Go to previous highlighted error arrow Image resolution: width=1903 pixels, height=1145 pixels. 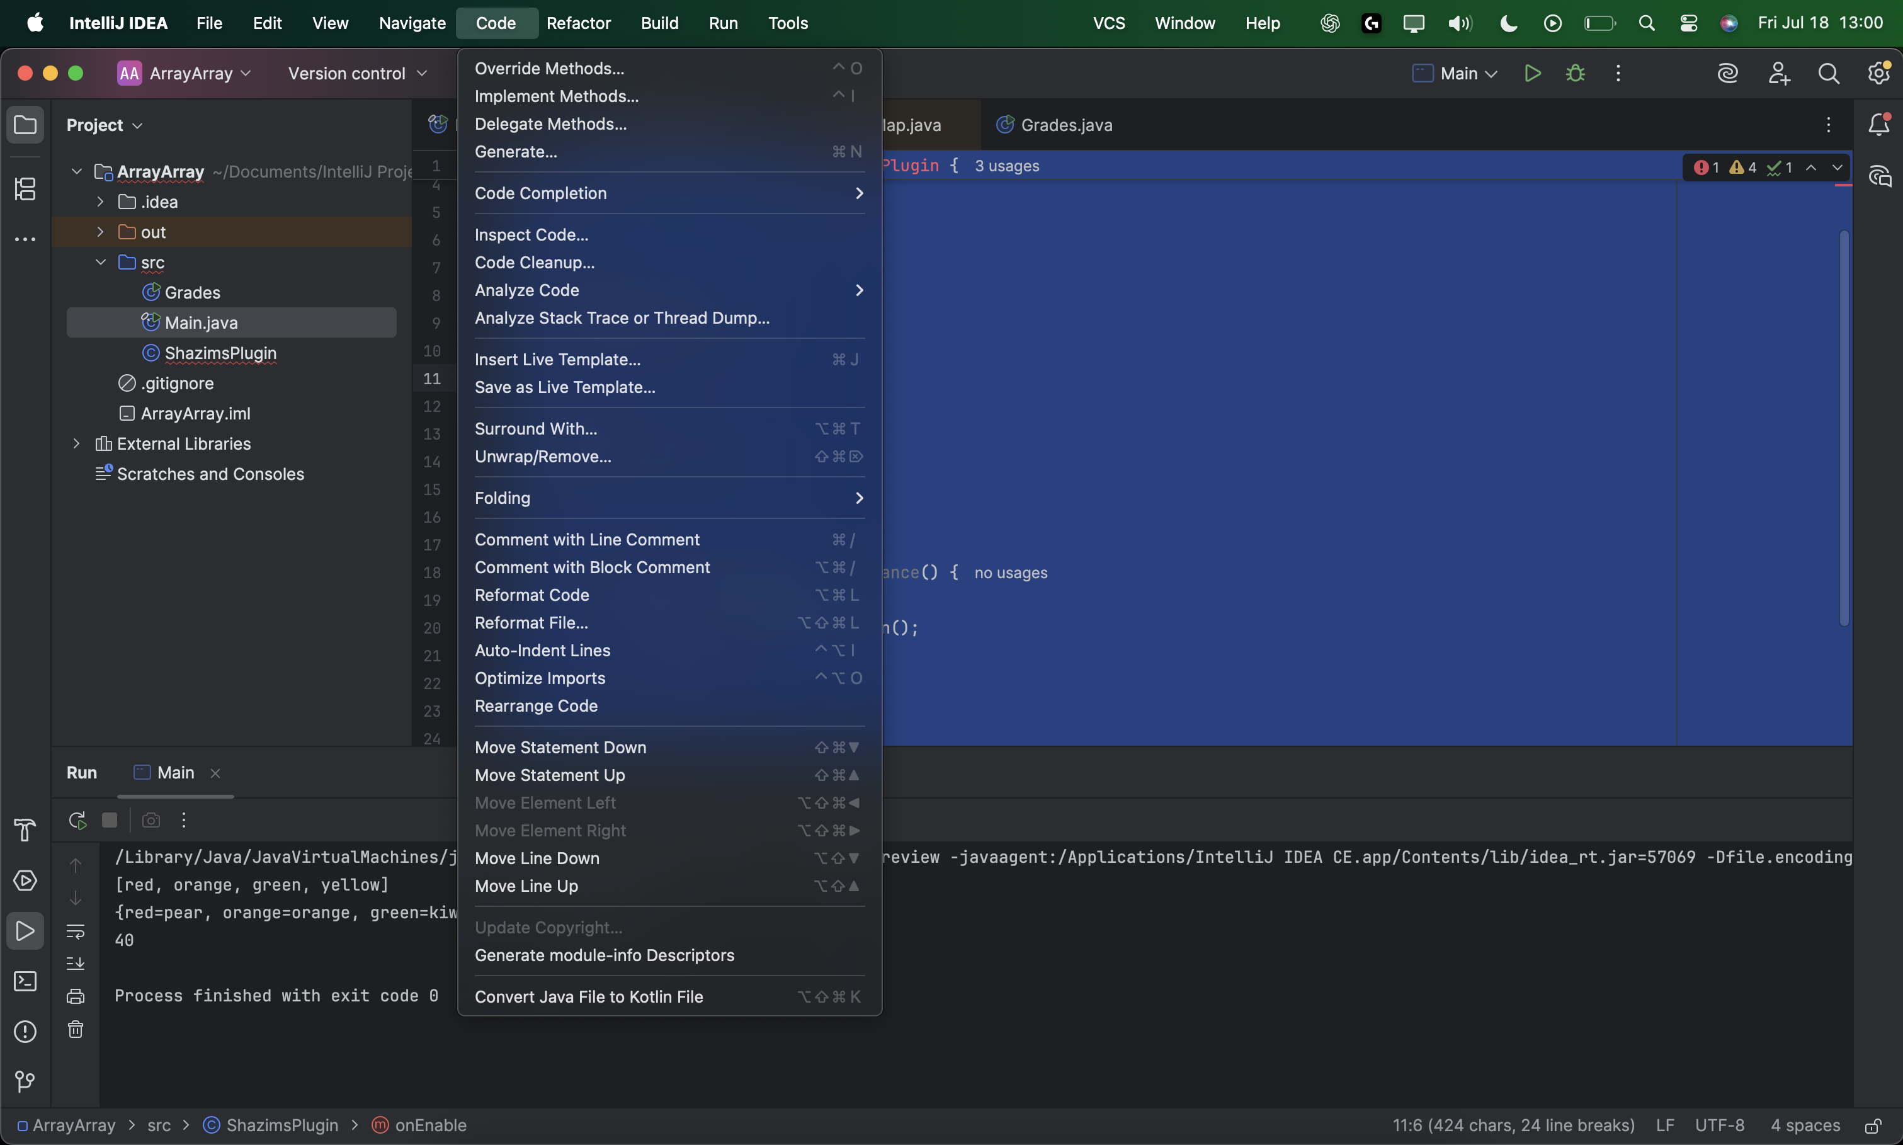1811,168
